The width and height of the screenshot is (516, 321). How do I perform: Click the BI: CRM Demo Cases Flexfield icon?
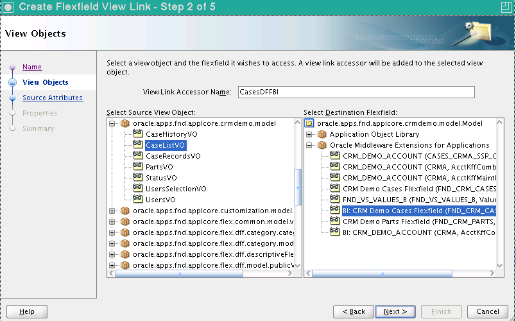coord(334,210)
